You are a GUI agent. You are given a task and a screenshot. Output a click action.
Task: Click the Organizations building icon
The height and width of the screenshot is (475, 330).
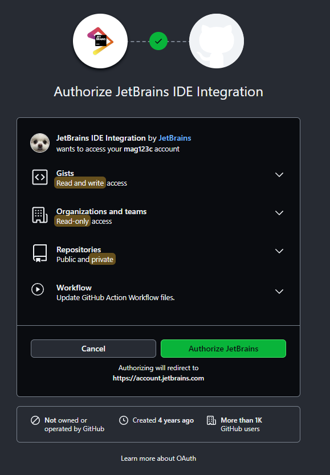tap(40, 215)
